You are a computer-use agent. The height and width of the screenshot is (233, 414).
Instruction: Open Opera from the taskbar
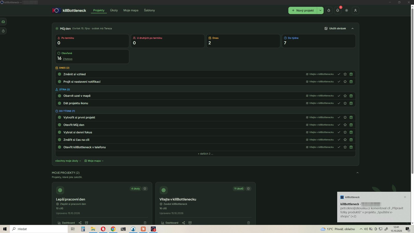tap(103, 229)
